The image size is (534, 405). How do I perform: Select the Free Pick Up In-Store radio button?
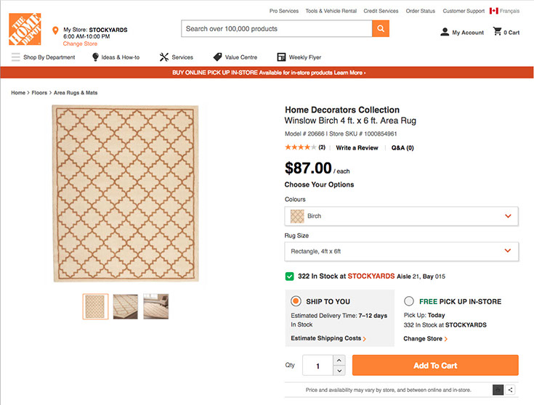409,301
